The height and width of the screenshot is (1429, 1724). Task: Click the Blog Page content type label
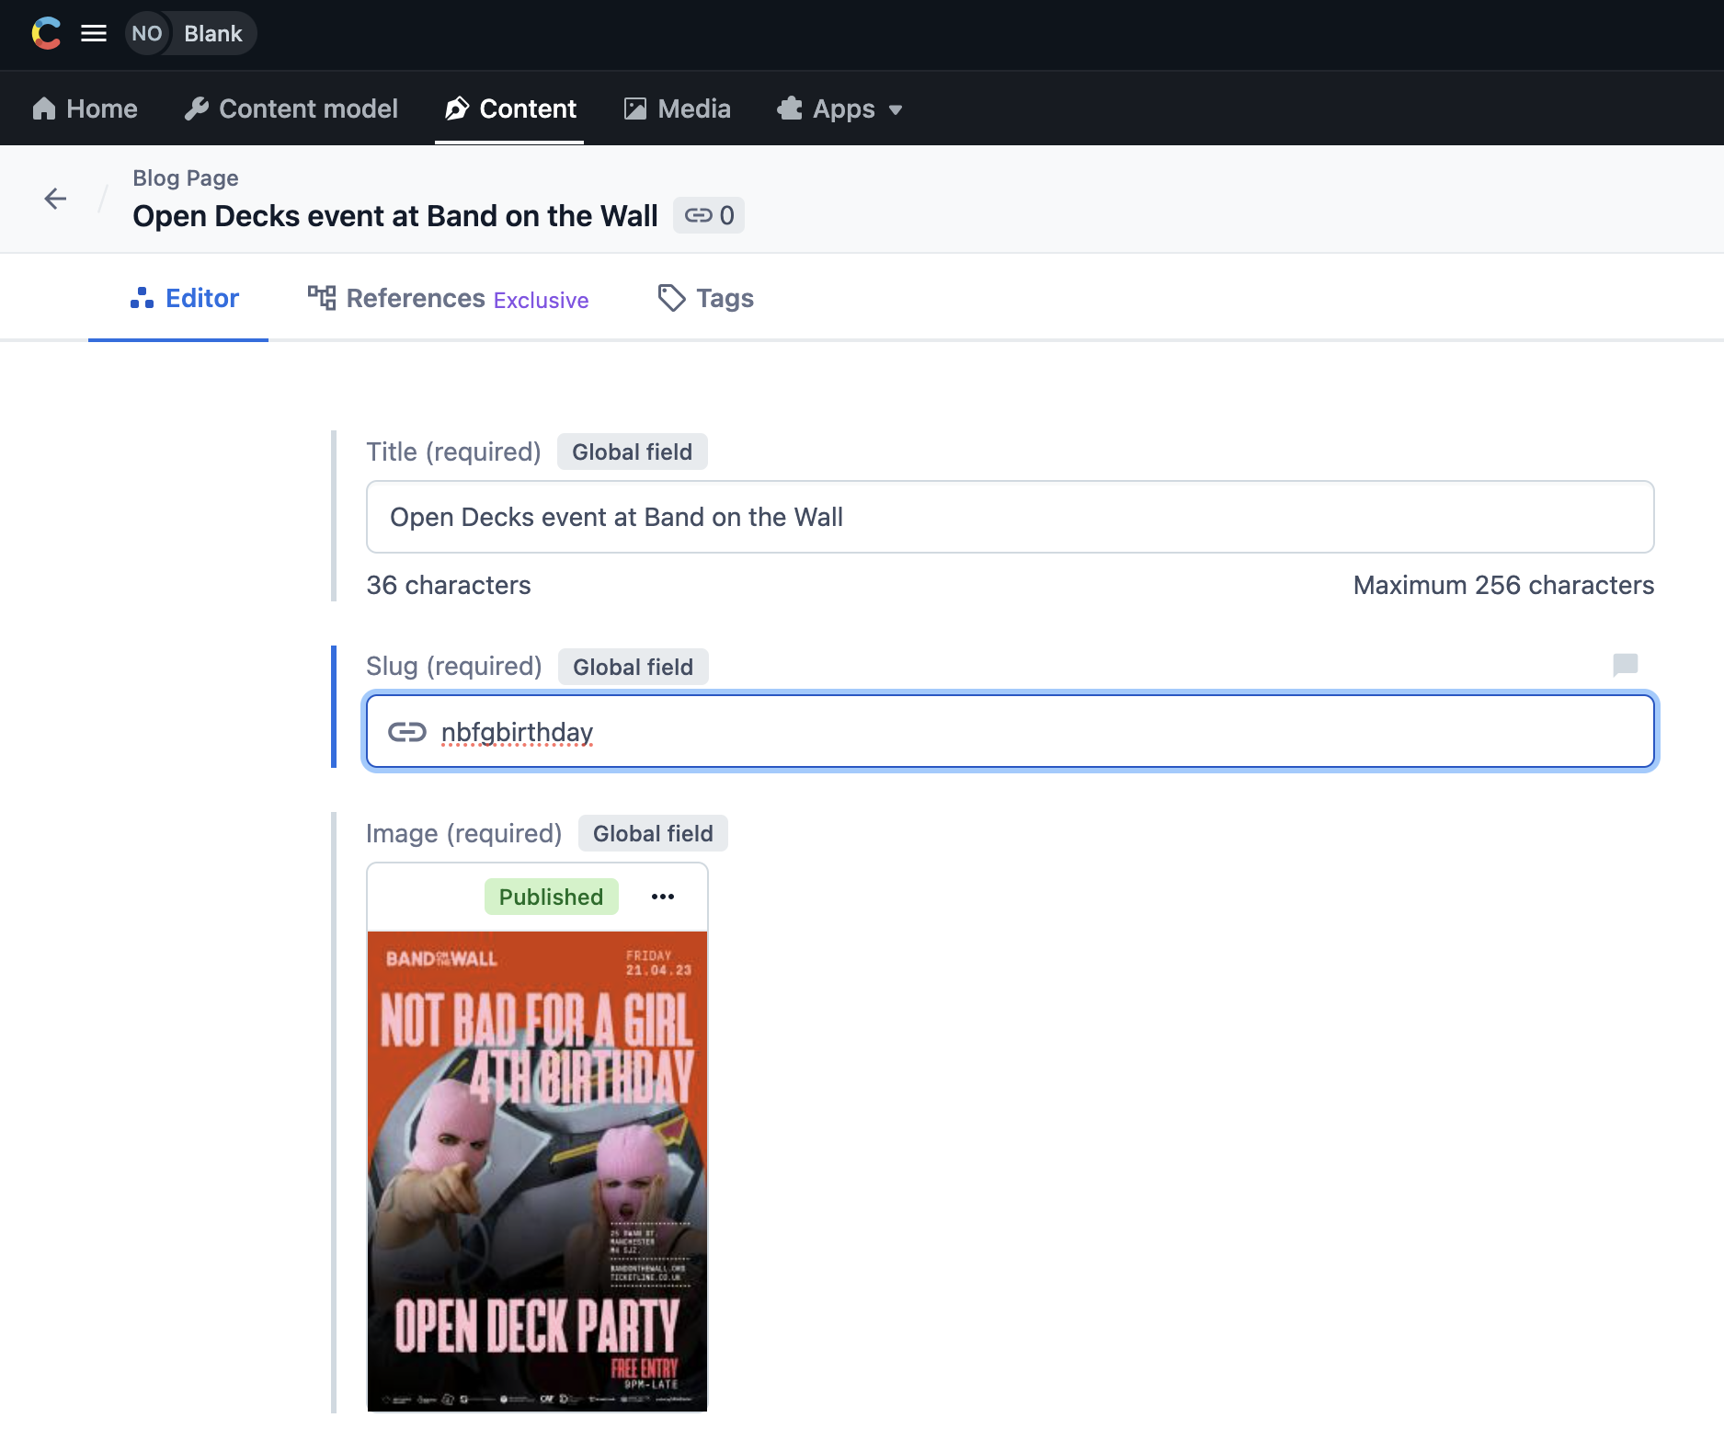click(186, 177)
